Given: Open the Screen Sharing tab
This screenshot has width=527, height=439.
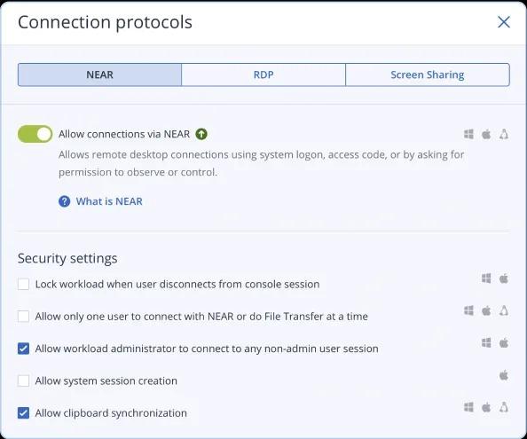Looking at the screenshot, I should pyautogui.click(x=428, y=74).
